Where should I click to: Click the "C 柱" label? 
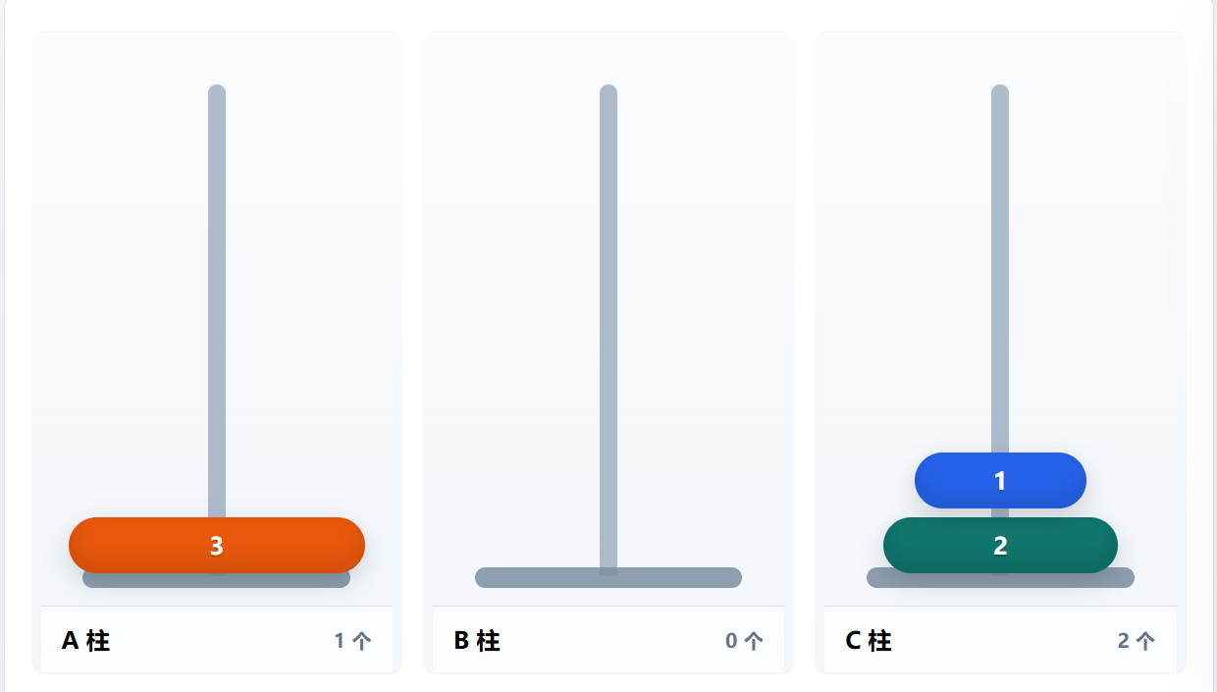click(x=869, y=641)
